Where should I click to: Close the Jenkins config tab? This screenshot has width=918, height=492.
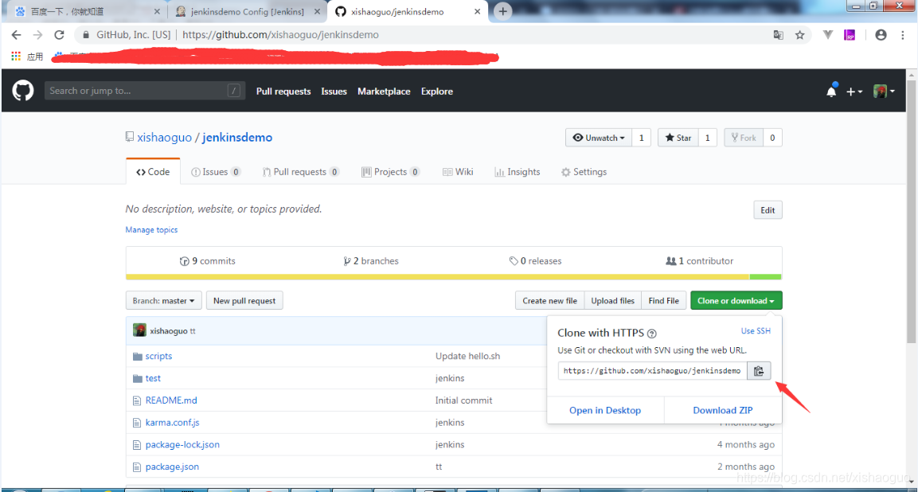(x=317, y=12)
